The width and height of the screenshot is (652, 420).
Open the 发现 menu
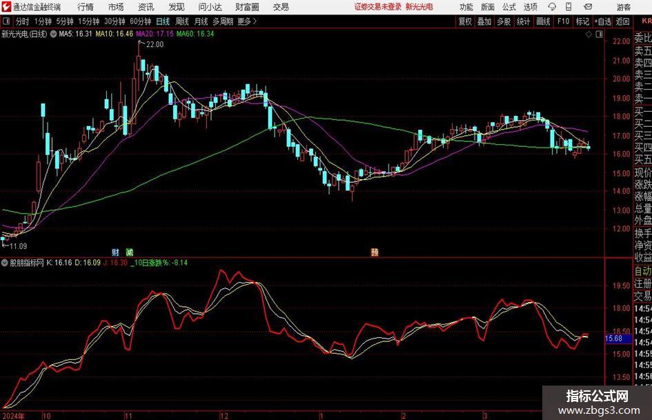tap(177, 7)
